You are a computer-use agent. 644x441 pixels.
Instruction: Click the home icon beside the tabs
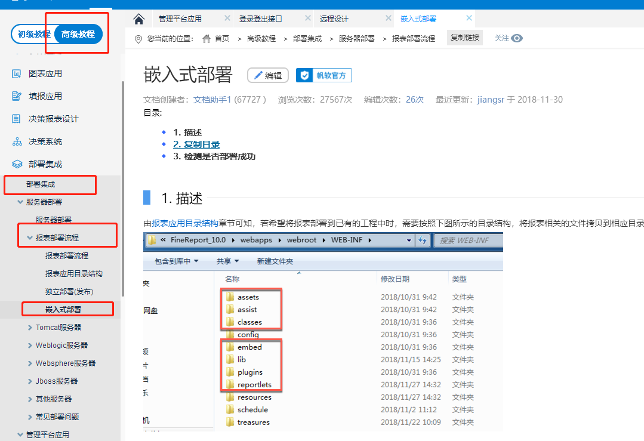pos(138,18)
